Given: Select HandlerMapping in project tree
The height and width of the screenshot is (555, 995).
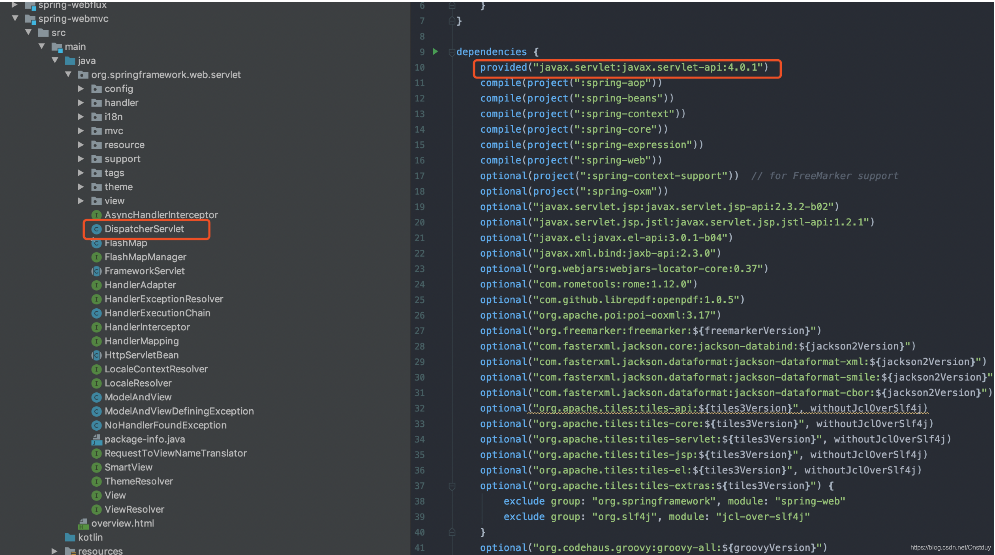Looking at the screenshot, I should coord(142,341).
